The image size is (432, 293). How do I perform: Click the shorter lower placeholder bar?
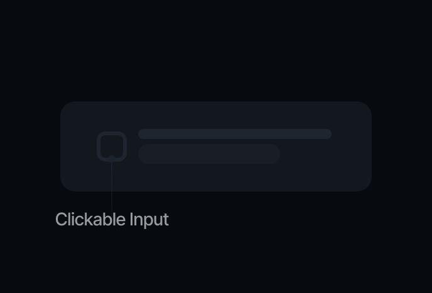click(x=208, y=154)
